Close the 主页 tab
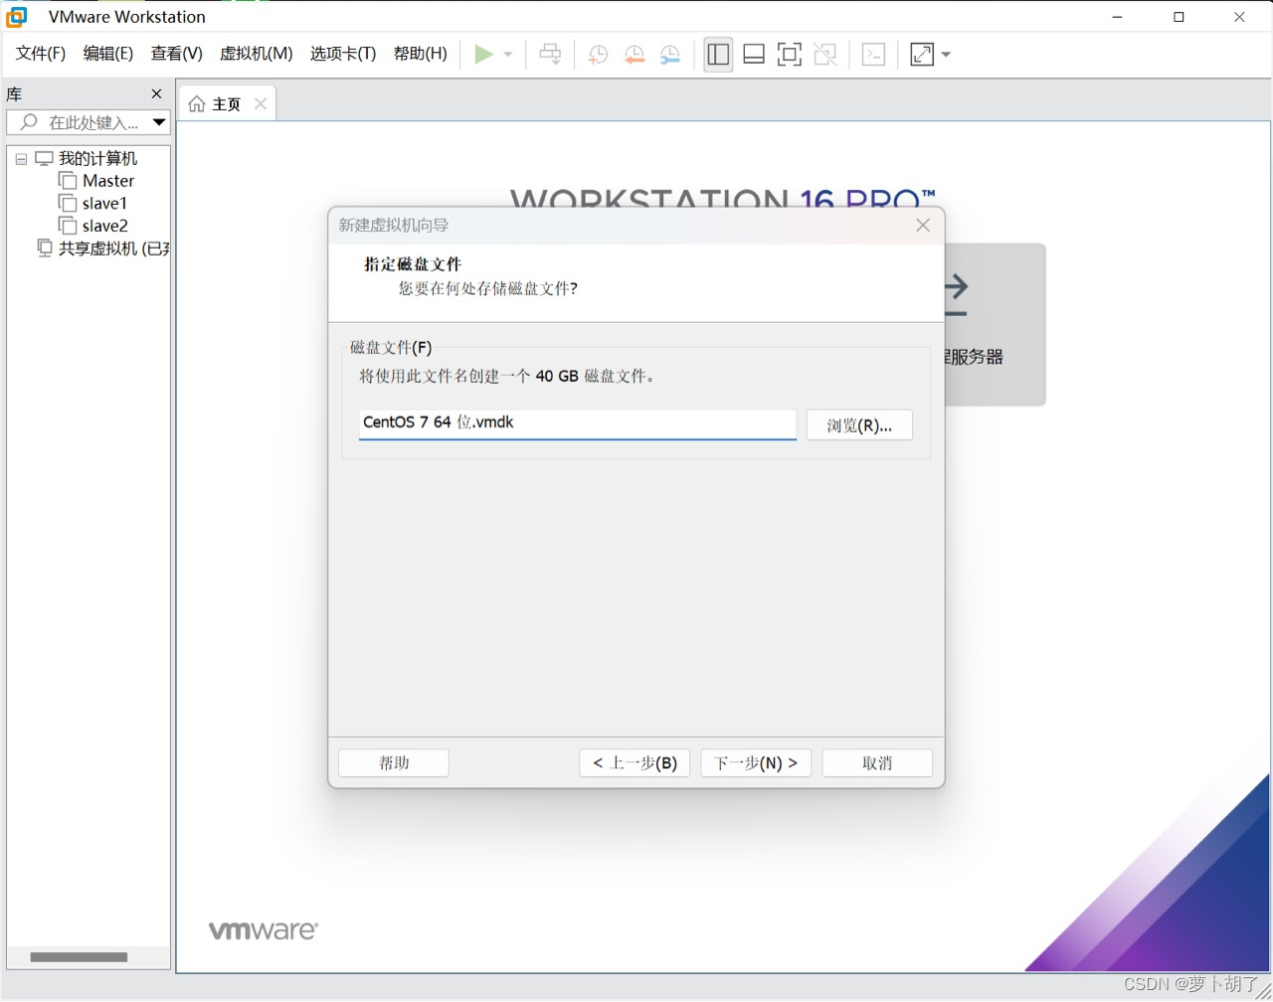The width and height of the screenshot is (1273, 1002). pyautogui.click(x=261, y=103)
